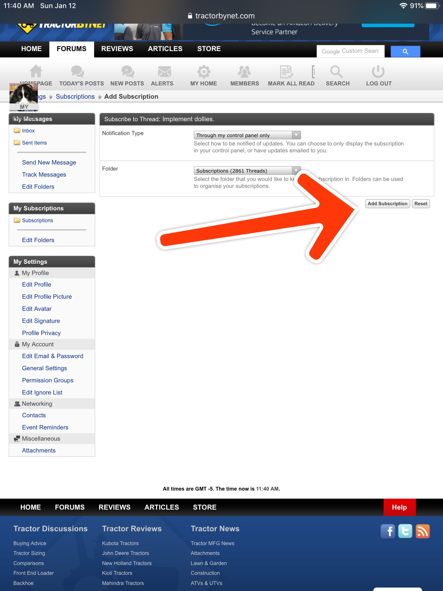Open the Inbox folder link
This screenshot has width=443, height=591.
click(x=28, y=131)
